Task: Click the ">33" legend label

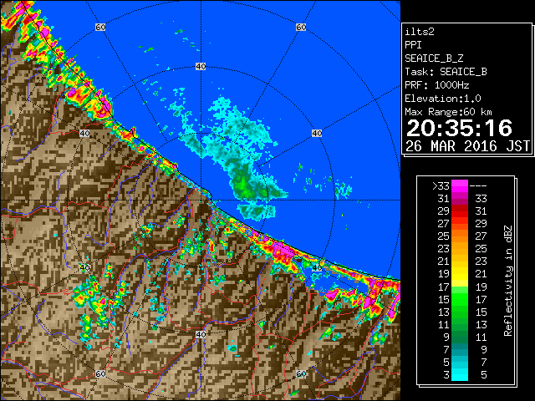Action: point(441,186)
